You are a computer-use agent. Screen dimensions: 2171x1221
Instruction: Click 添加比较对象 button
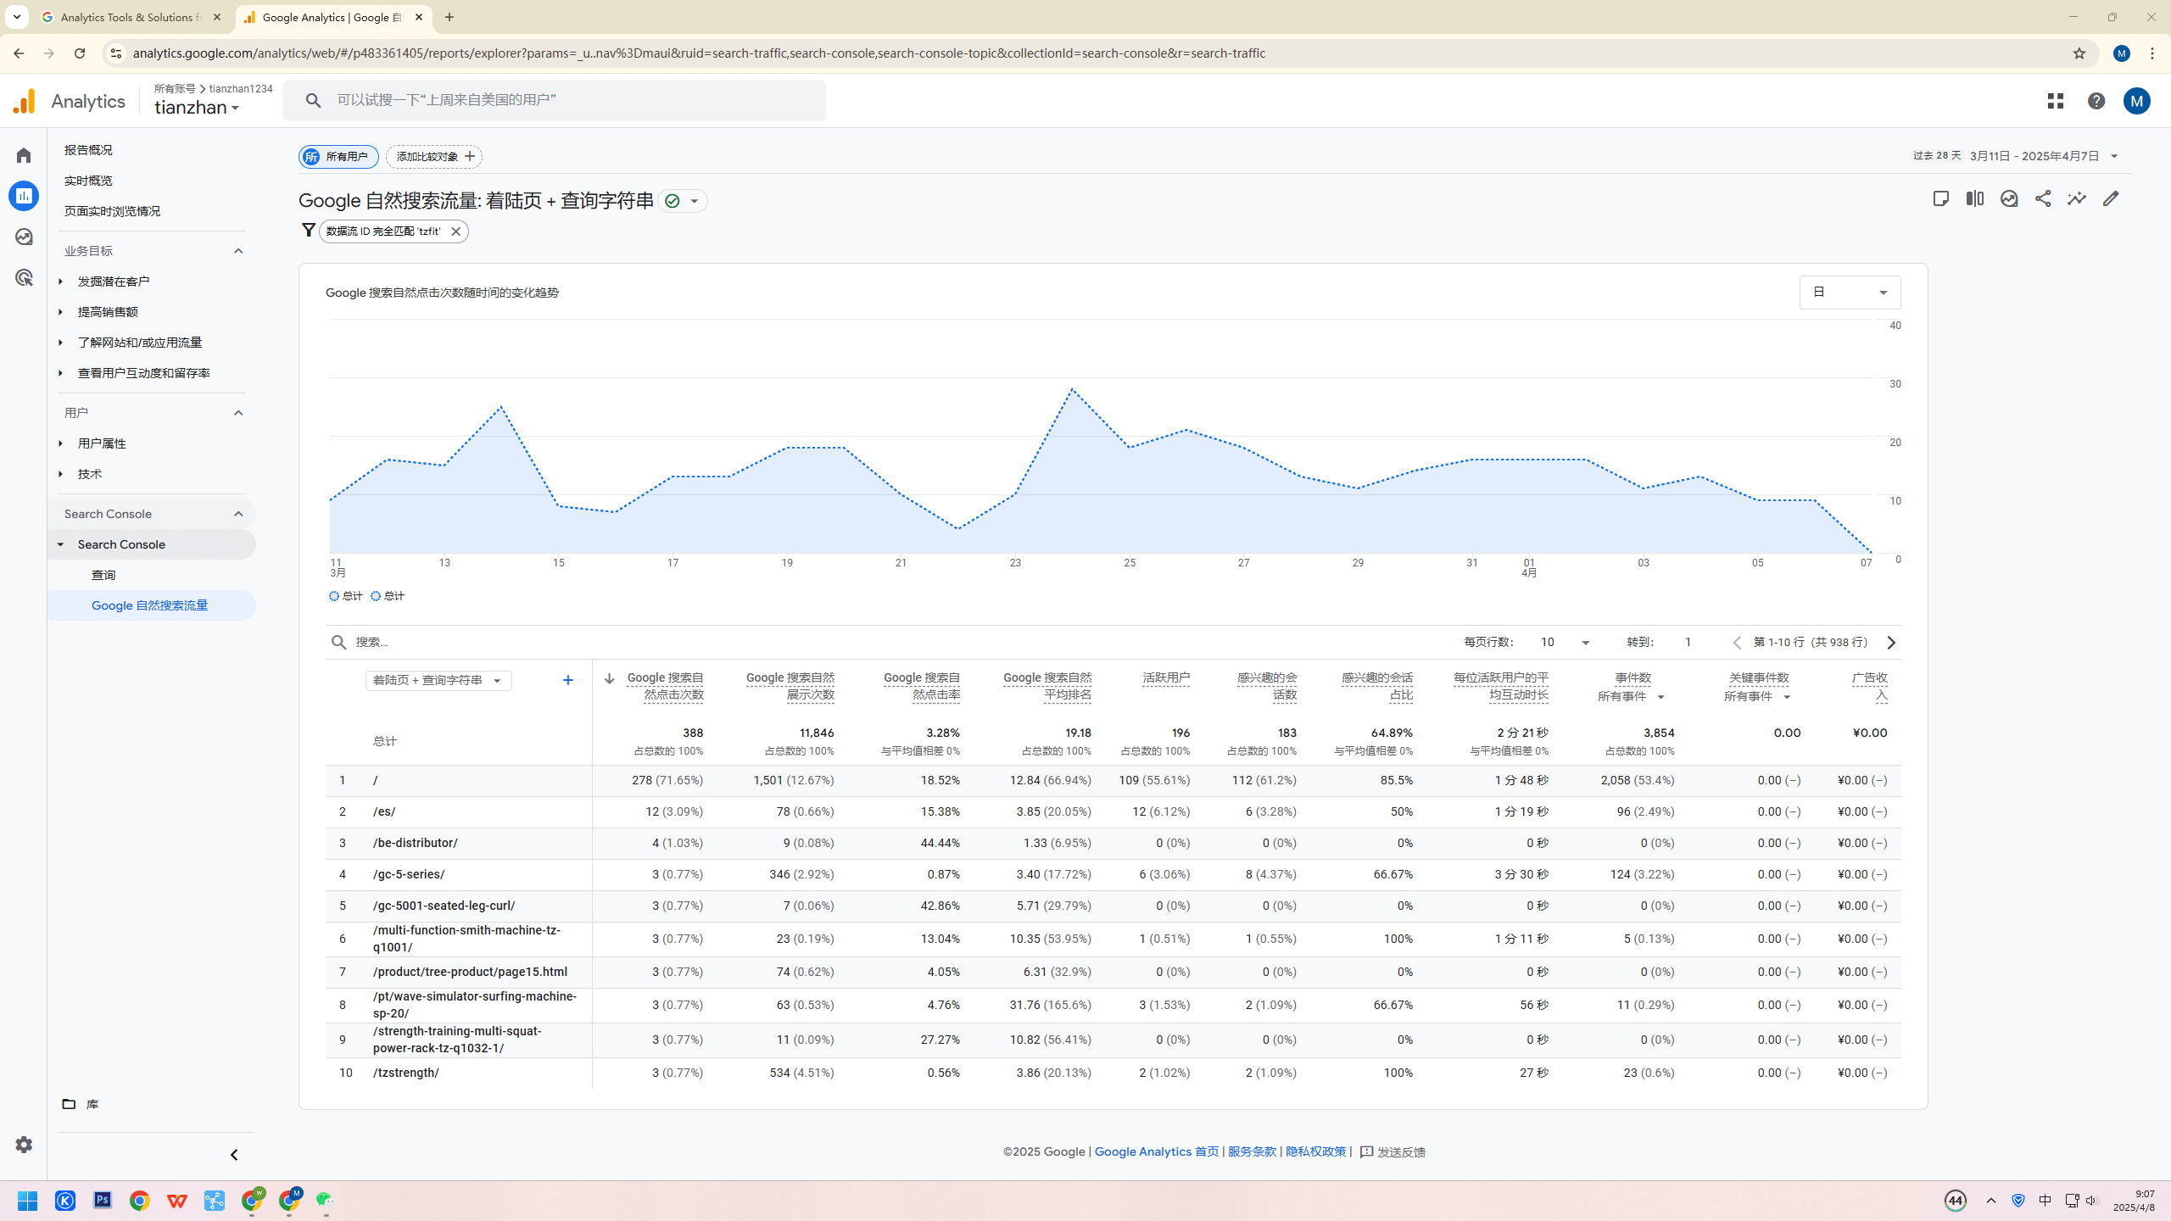tap(434, 157)
